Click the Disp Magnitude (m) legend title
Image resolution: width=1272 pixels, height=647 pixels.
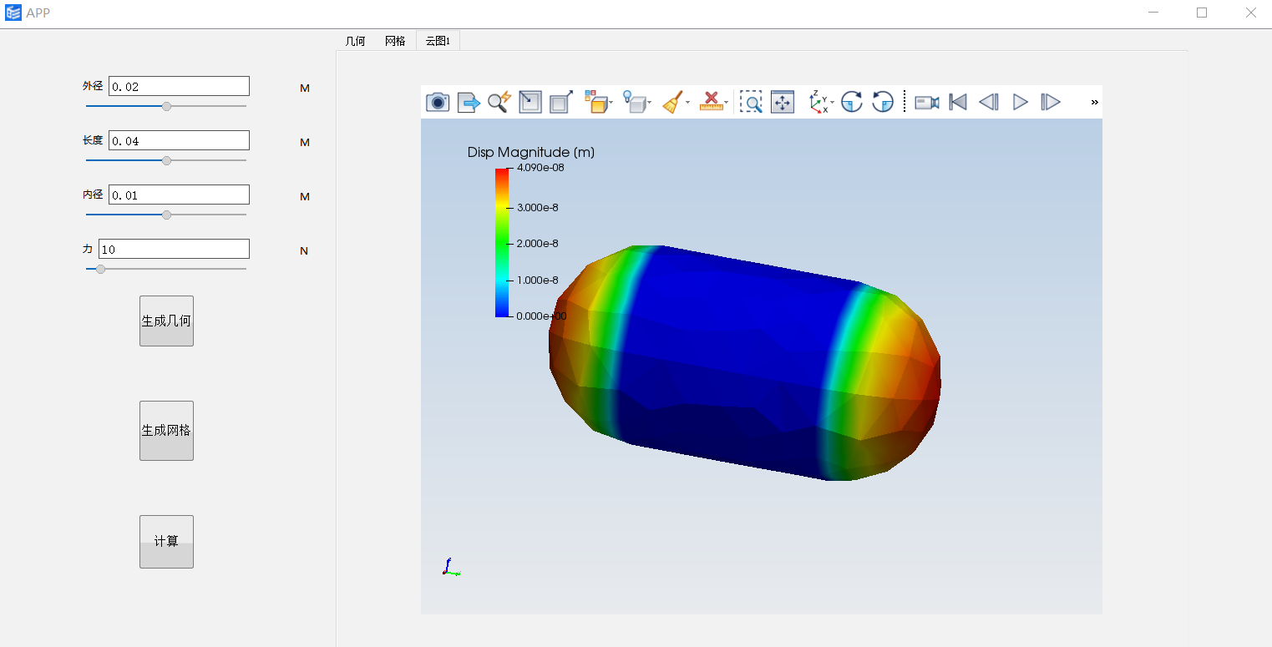pos(531,152)
